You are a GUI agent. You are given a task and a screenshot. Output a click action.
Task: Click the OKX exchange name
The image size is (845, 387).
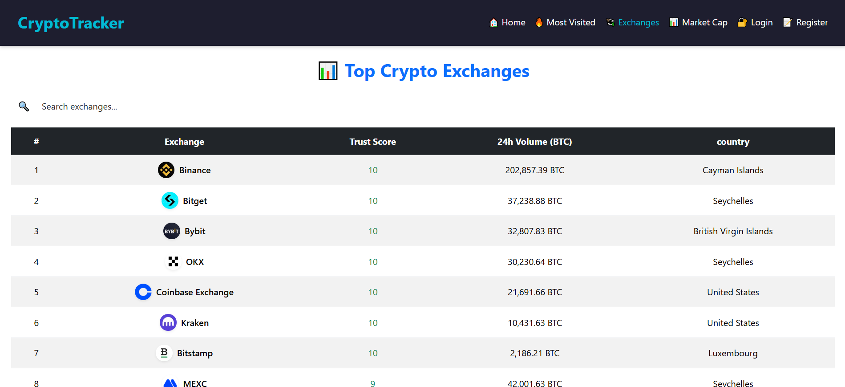coord(195,262)
